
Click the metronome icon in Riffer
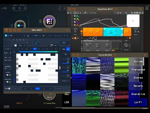pyautogui.click(x=28, y=36)
